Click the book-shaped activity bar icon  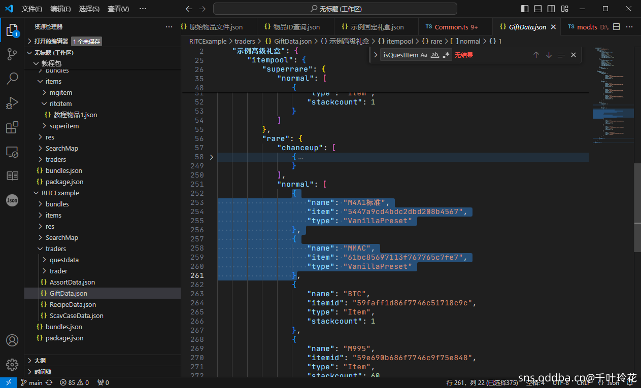pos(12,176)
